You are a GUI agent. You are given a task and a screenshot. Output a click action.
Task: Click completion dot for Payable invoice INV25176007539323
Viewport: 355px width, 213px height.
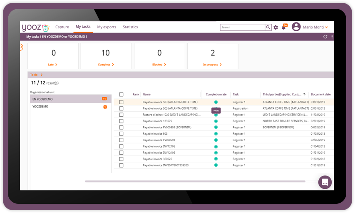(216, 165)
